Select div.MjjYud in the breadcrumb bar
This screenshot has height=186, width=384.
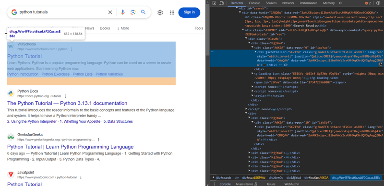coord(293,178)
